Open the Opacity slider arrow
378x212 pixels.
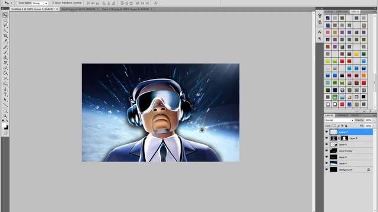coord(374,120)
